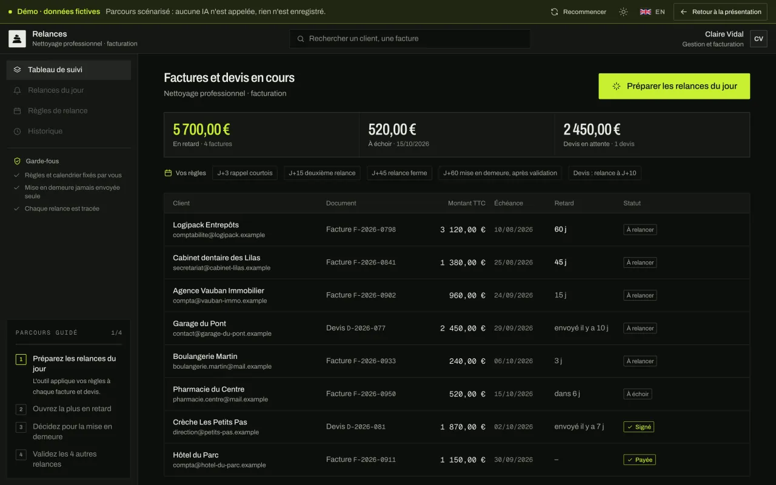The width and height of the screenshot is (776, 485).
Task: Click the Vos règles calendar icon
Action: pos(168,173)
